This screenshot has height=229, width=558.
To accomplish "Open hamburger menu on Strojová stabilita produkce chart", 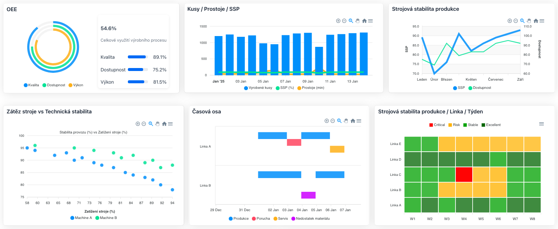I will click(542, 21).
